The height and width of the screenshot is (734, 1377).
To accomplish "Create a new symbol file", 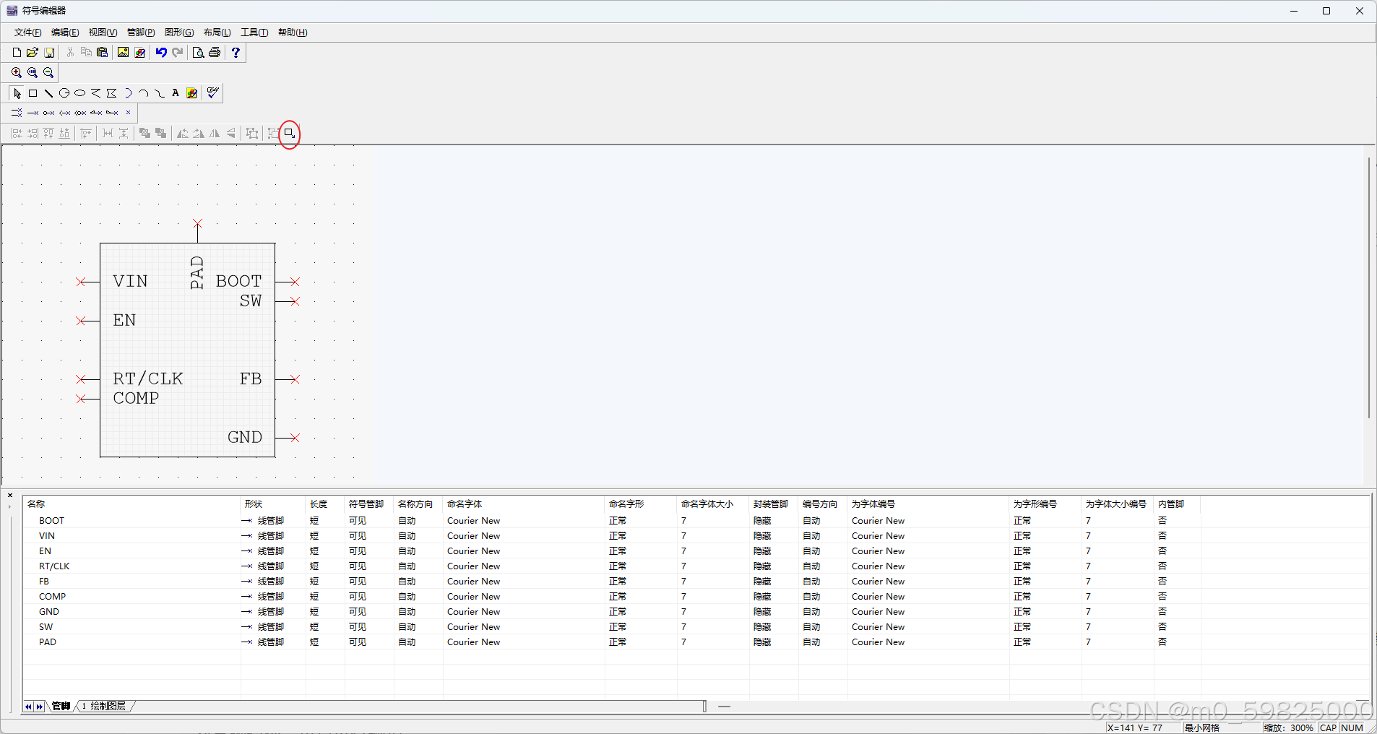I will [14, 52].
